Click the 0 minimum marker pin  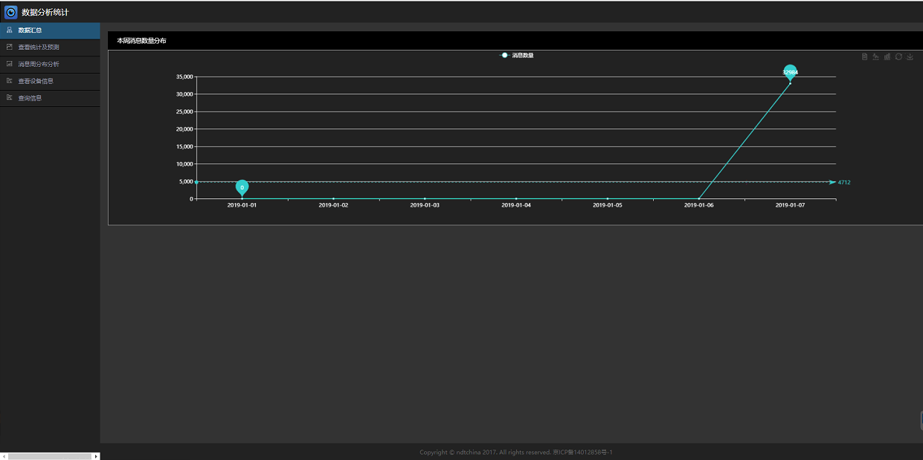[242, 187]
